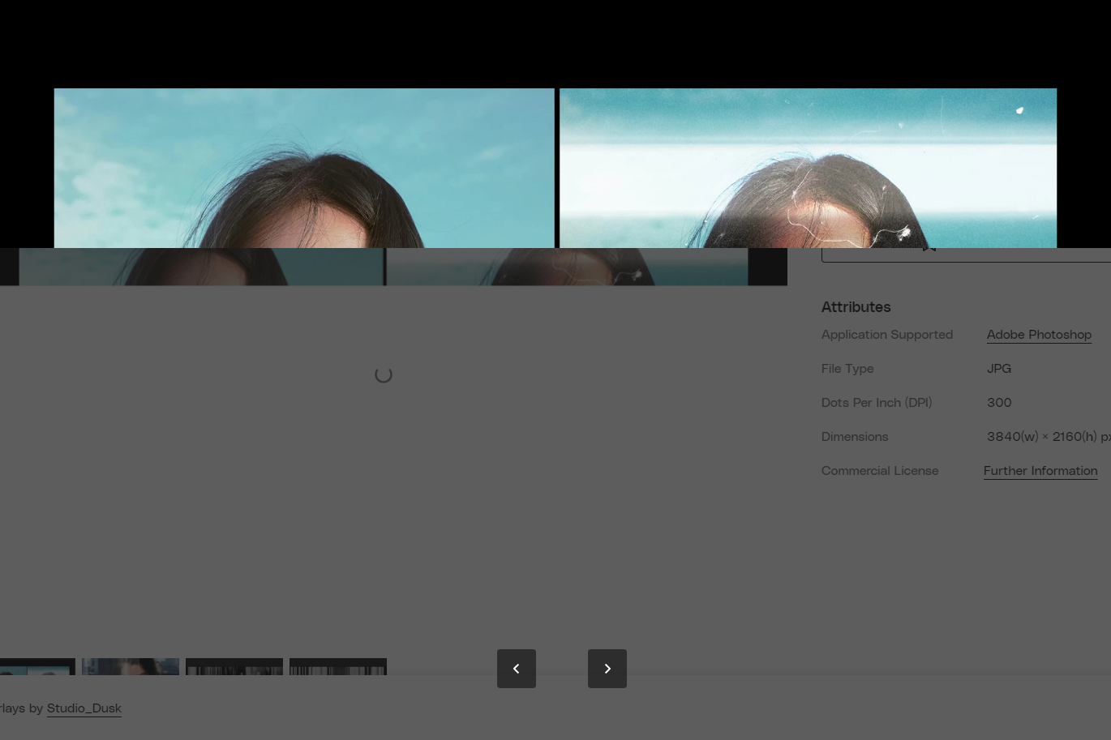Select the third thumbnail with dark streaks
The width and height of the screenshot is (1111, 740).
coord(234,666)
